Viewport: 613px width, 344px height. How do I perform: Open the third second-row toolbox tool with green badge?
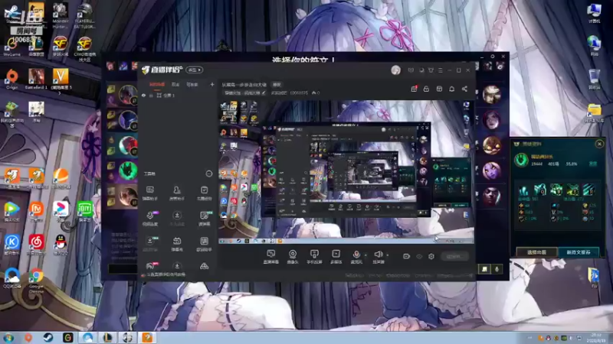(x=205, y=219)
